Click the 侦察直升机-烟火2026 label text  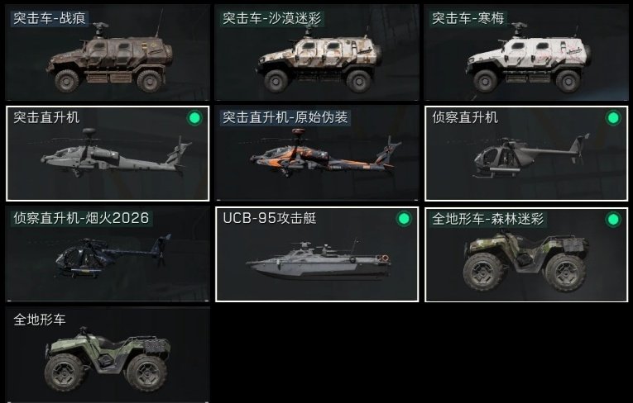(81, 218)
